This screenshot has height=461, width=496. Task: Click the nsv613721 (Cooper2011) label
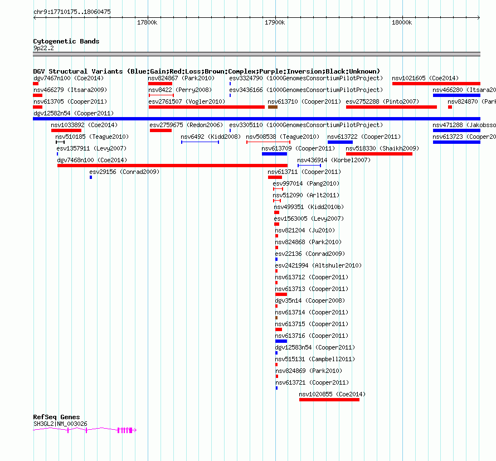(x=312, y=382)
